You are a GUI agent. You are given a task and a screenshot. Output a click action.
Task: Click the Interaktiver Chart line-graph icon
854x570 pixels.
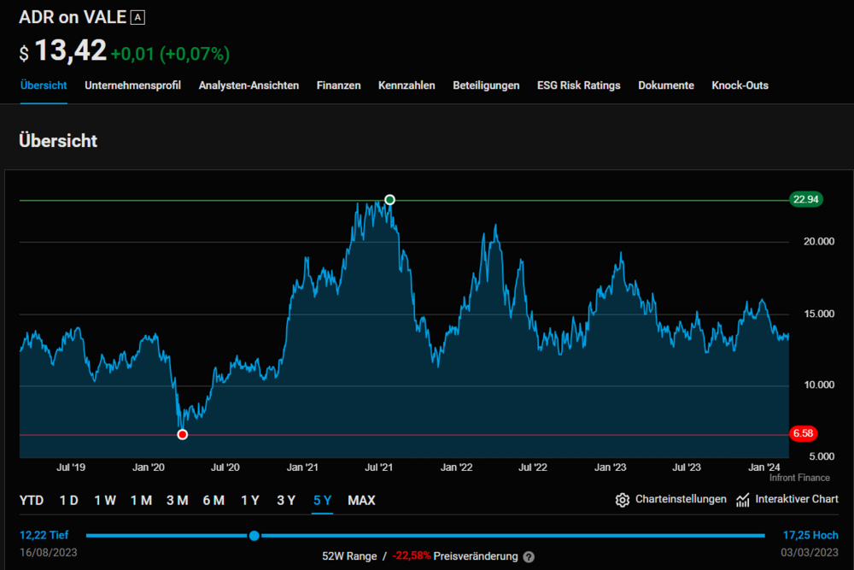pyautogui.click(x=743, y=500)
